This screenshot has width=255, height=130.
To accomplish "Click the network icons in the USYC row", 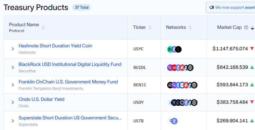I will tap(174, 49).
